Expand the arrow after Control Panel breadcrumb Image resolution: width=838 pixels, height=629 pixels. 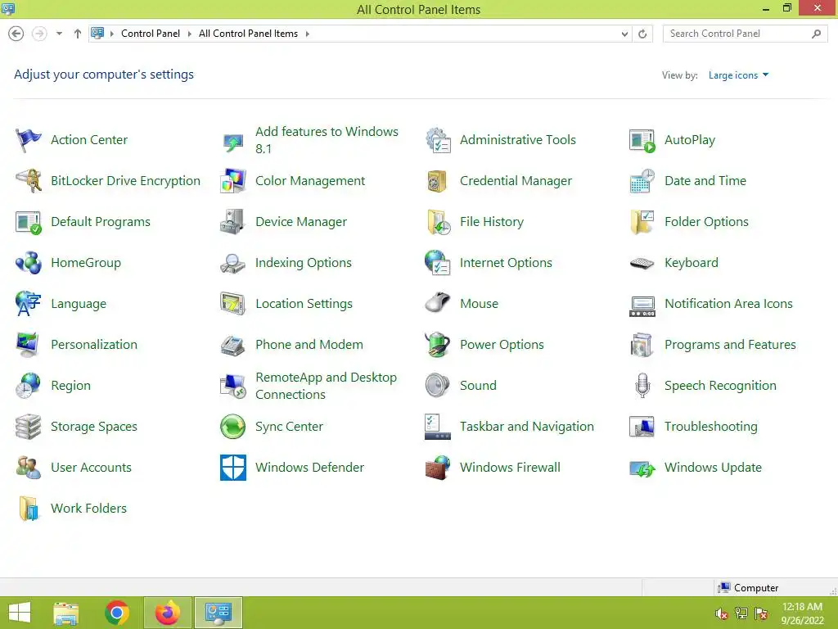pos(189,34)
